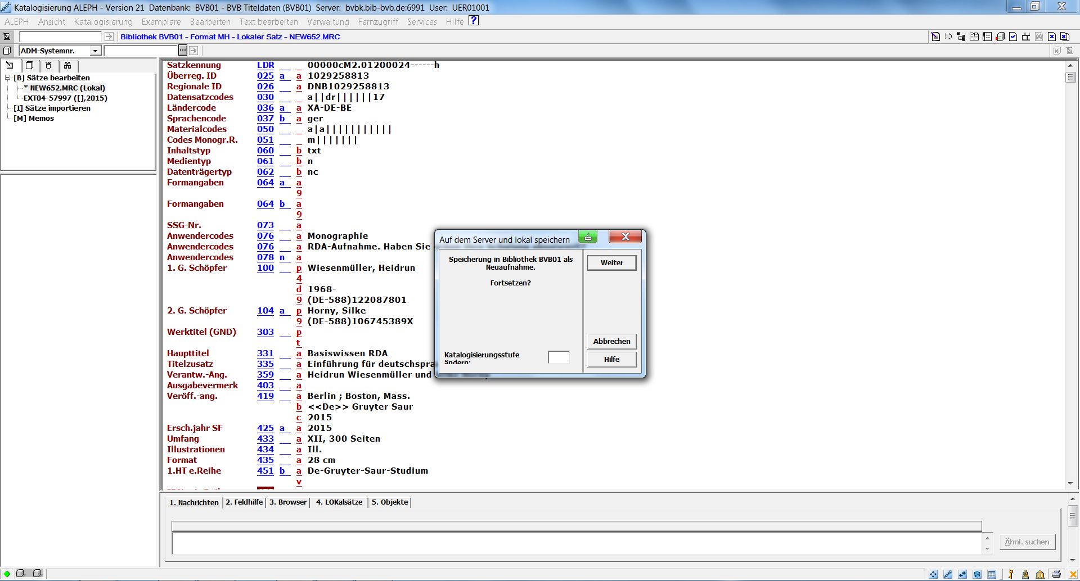
Task: Click the library building icon in status bar
Action: click(x=1040, y=574)
